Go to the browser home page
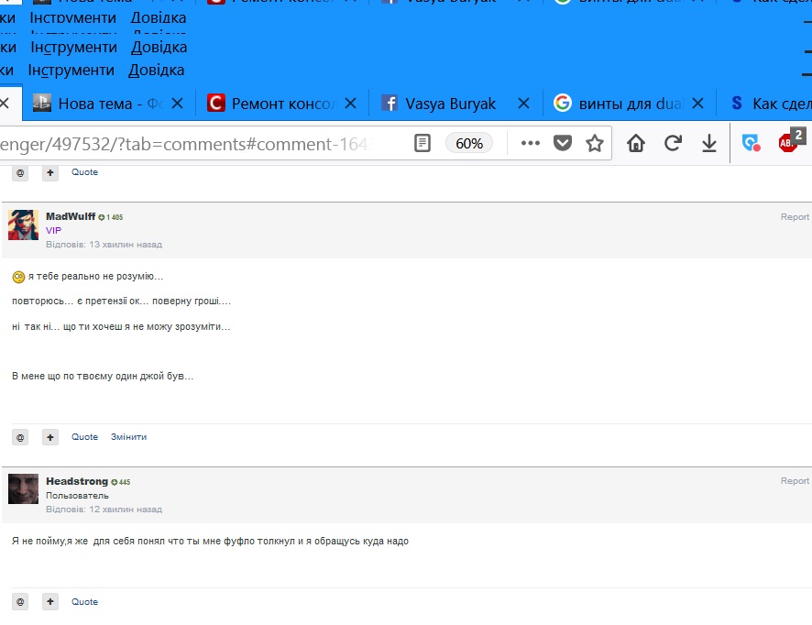 point(636,143)
